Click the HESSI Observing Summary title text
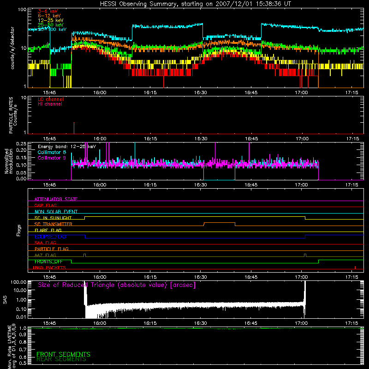Screen dimensions: 369x369 [x=195, y=4]
